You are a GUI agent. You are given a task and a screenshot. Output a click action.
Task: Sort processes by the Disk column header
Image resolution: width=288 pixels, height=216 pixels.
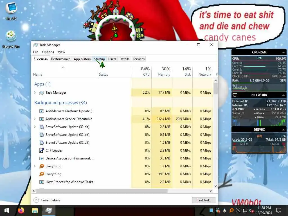tap(182, 72)
